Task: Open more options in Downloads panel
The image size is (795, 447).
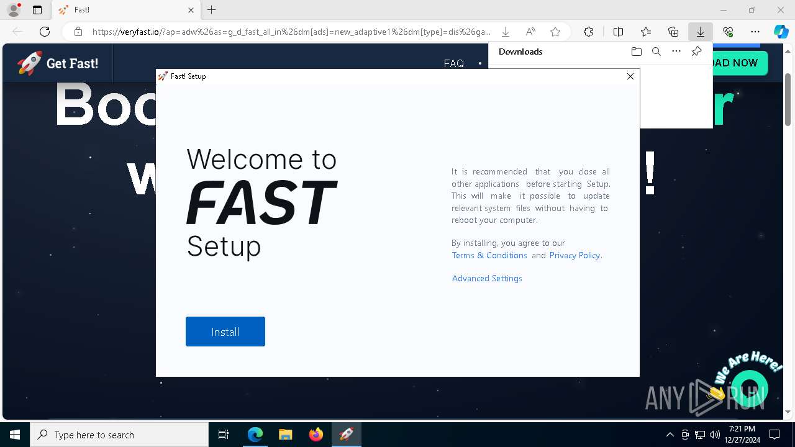Action: click(x=676, y=52)
